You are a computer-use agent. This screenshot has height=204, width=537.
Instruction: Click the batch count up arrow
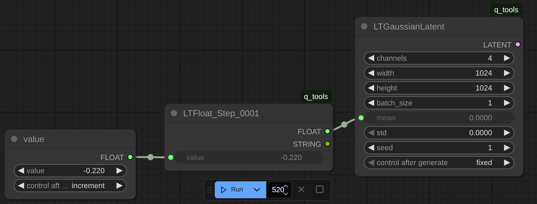286,186
